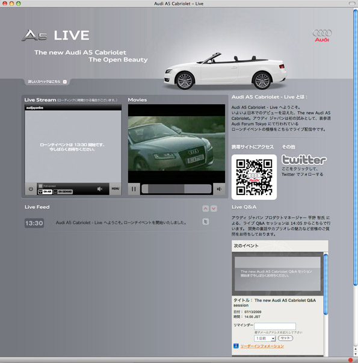Screen dimensions: 358x363
Task: Toggle the Full-screen checkbox in Live Stream player
Action: [x=41, y=186]
